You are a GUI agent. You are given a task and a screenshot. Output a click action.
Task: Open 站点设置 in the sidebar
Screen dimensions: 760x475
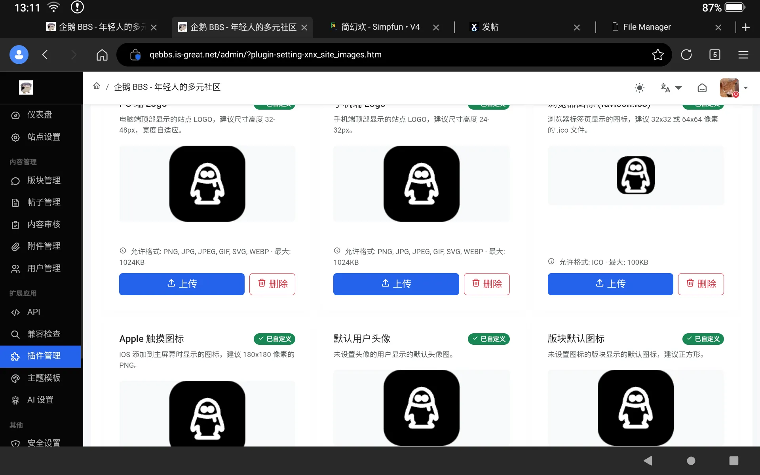(x=40, y=137)
